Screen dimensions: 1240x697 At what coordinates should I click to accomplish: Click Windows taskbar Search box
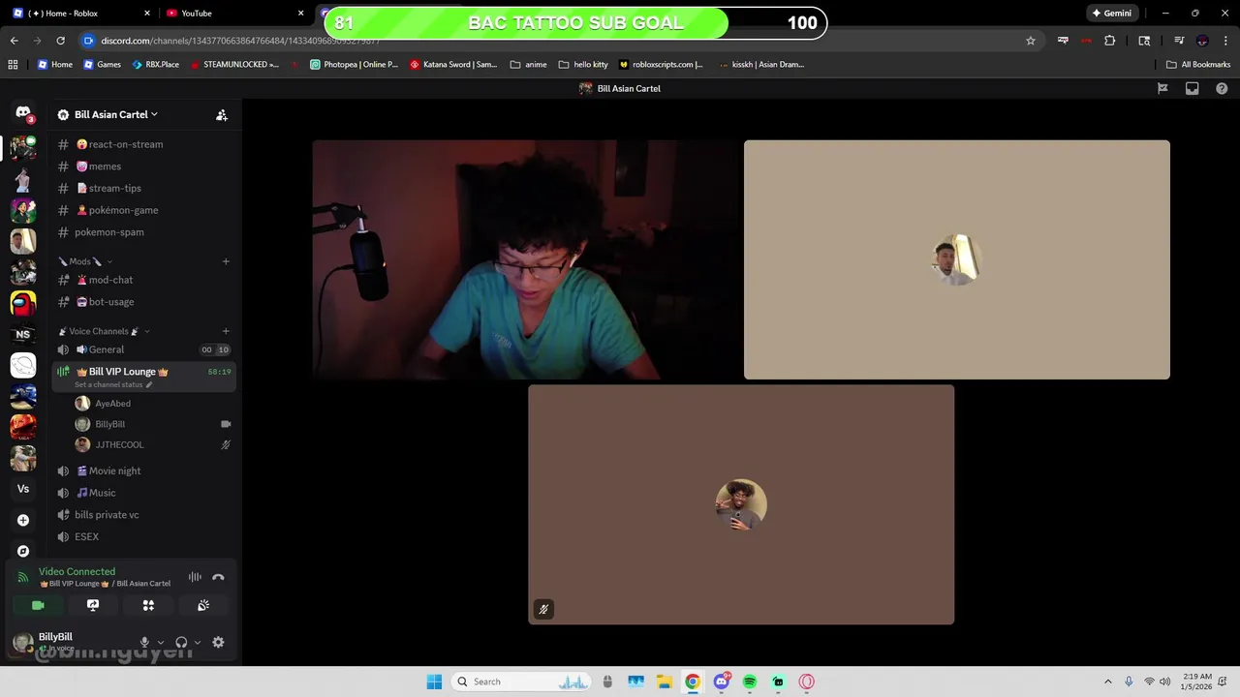point(522,682)
